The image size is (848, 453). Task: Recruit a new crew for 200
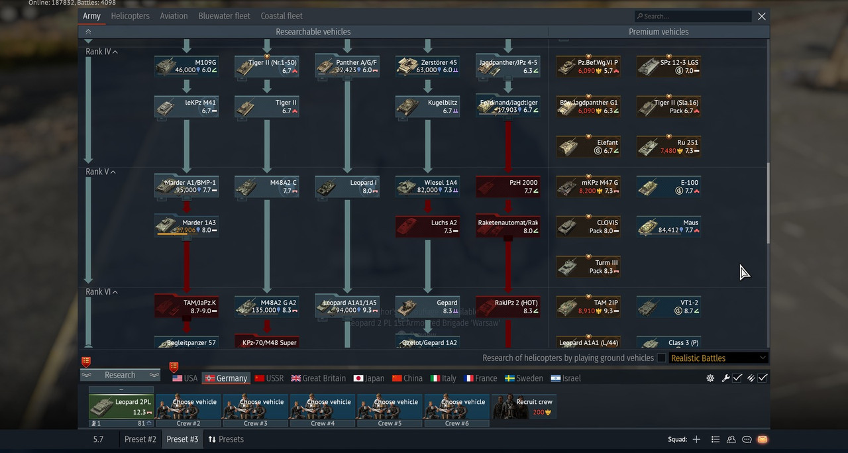[x=523, y=407]
